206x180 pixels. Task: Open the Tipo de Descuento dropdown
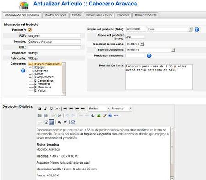tap(151, 50)
